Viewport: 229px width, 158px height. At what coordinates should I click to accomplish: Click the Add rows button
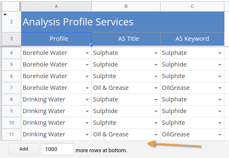pos(24,149)
